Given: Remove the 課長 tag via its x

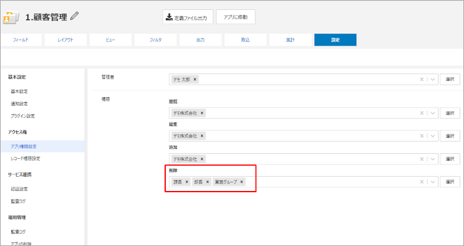Looking at the screenshot, I should coord(187,182).
